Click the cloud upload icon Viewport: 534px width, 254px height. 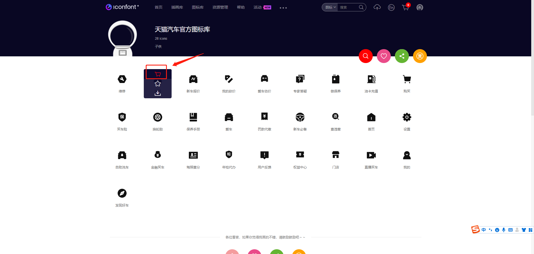pos(377,7)
